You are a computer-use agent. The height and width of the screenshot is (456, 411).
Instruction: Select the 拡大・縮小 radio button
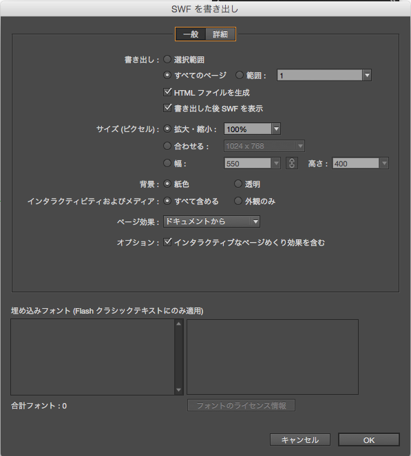(167, 129)
